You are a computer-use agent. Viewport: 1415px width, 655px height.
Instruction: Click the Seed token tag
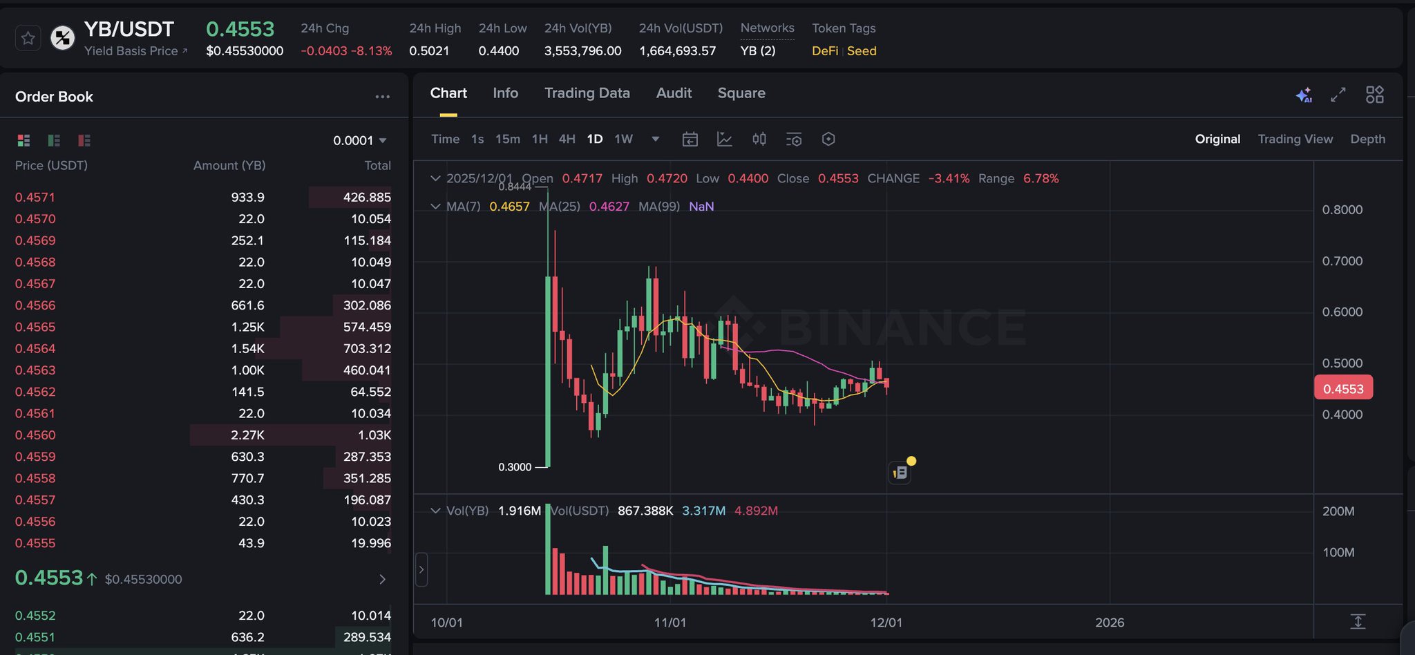862,51
